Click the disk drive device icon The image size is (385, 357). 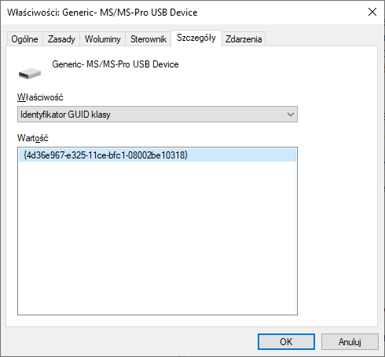pos(30,74)
